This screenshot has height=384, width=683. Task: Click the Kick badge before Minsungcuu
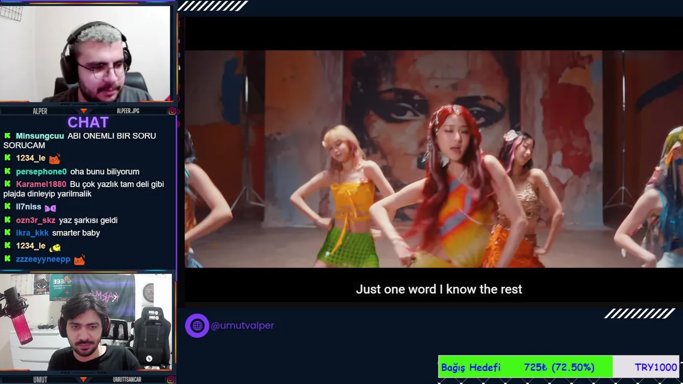7,136
